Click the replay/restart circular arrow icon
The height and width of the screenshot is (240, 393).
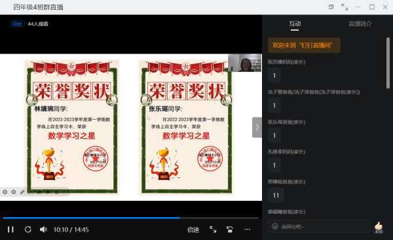tap(28, 230)
